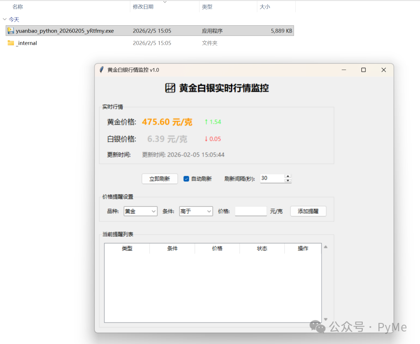Select the _internal folder name
Image resolution: width=420 pixels, height=344 pixels.
pyautogui.click(x=26, y=43)
